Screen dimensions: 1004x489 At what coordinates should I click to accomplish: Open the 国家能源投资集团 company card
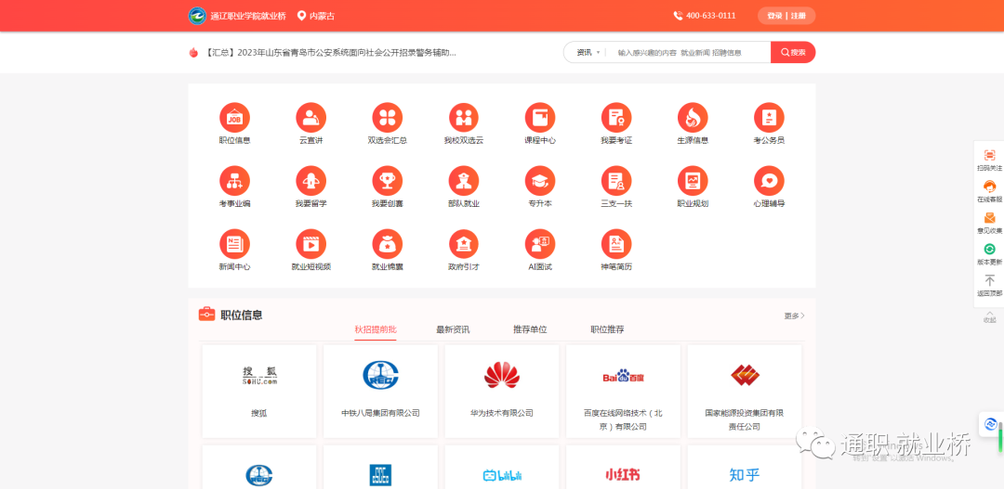click(745, 392)
